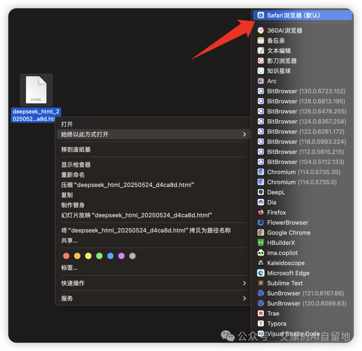Apply the gray tag color
Image resolution: width=362 pixels, height=351 pixels.
point(132,256)
